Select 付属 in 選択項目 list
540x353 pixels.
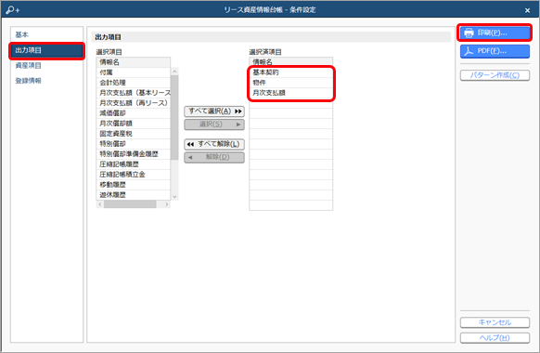point(134,72)
